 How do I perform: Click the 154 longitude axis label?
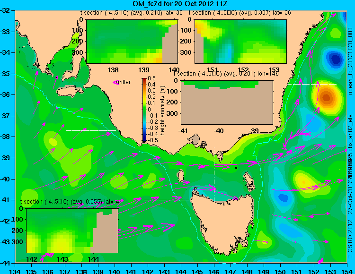click(347, 271)
